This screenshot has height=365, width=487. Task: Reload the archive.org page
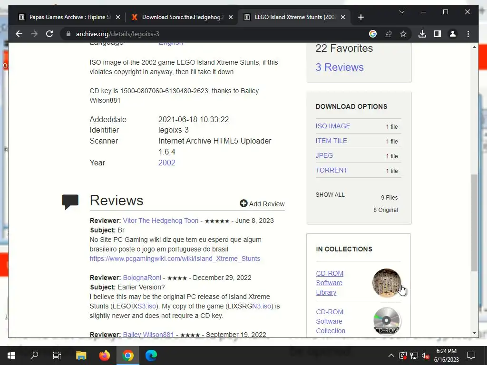(49, 34)
